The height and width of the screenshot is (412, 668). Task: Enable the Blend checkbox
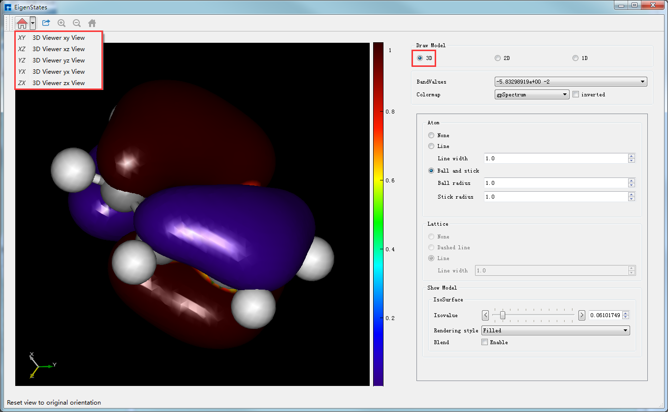tap(484, 342)
